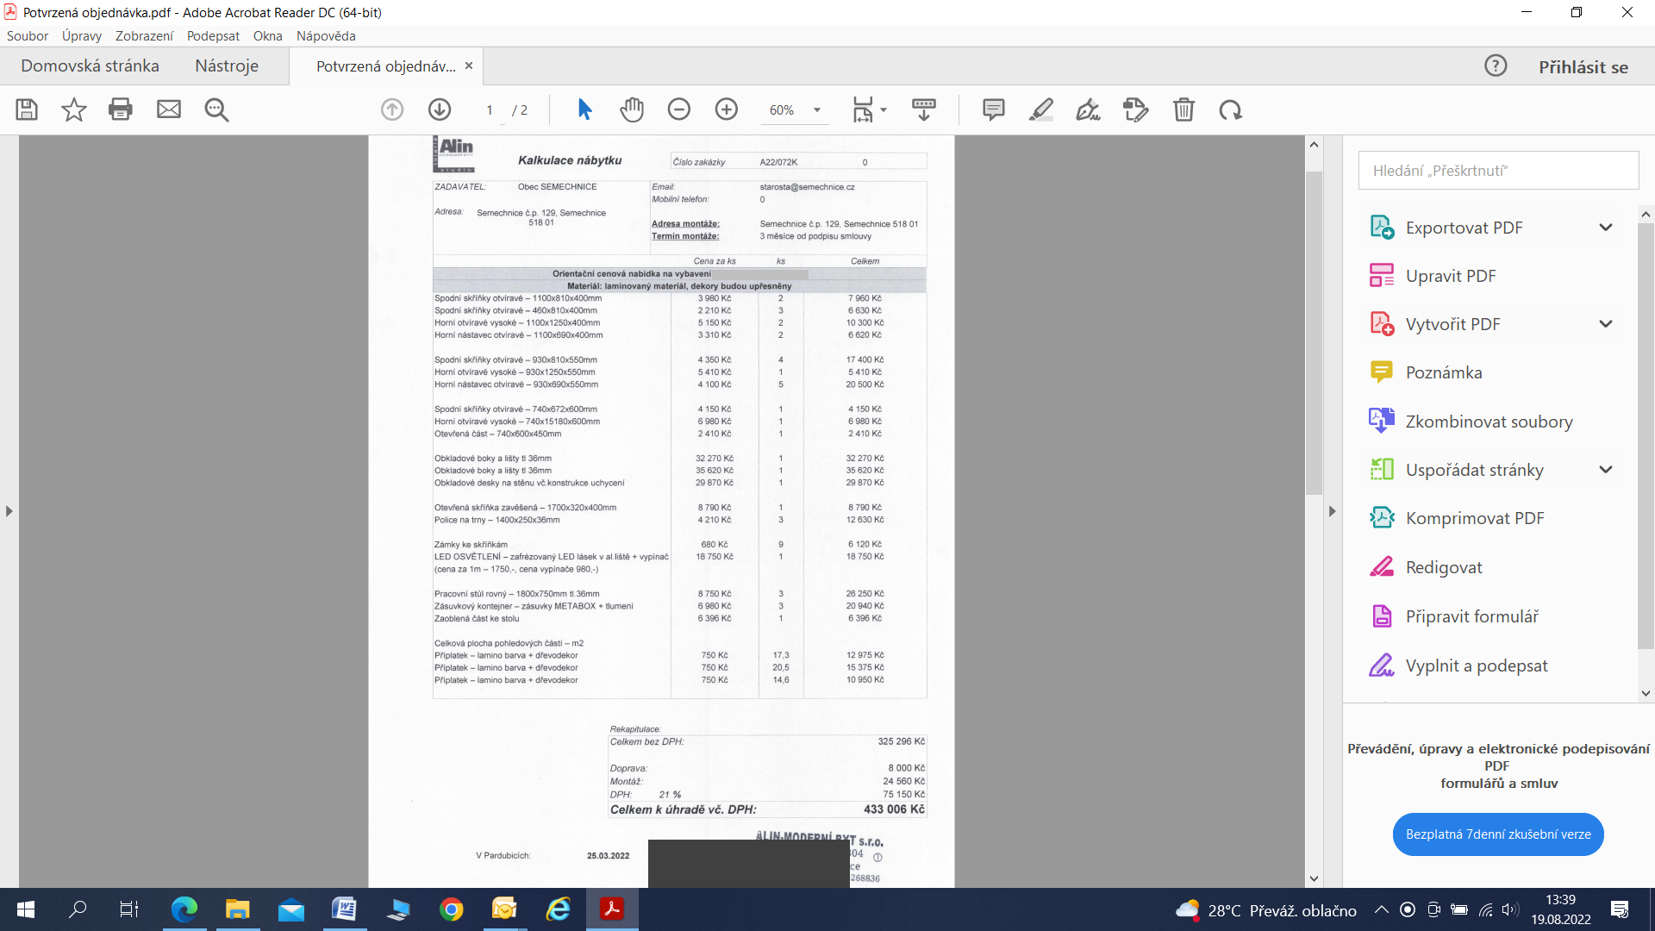Click the Bezplatná 7denní zkušební verze button

coord(1498,834)
